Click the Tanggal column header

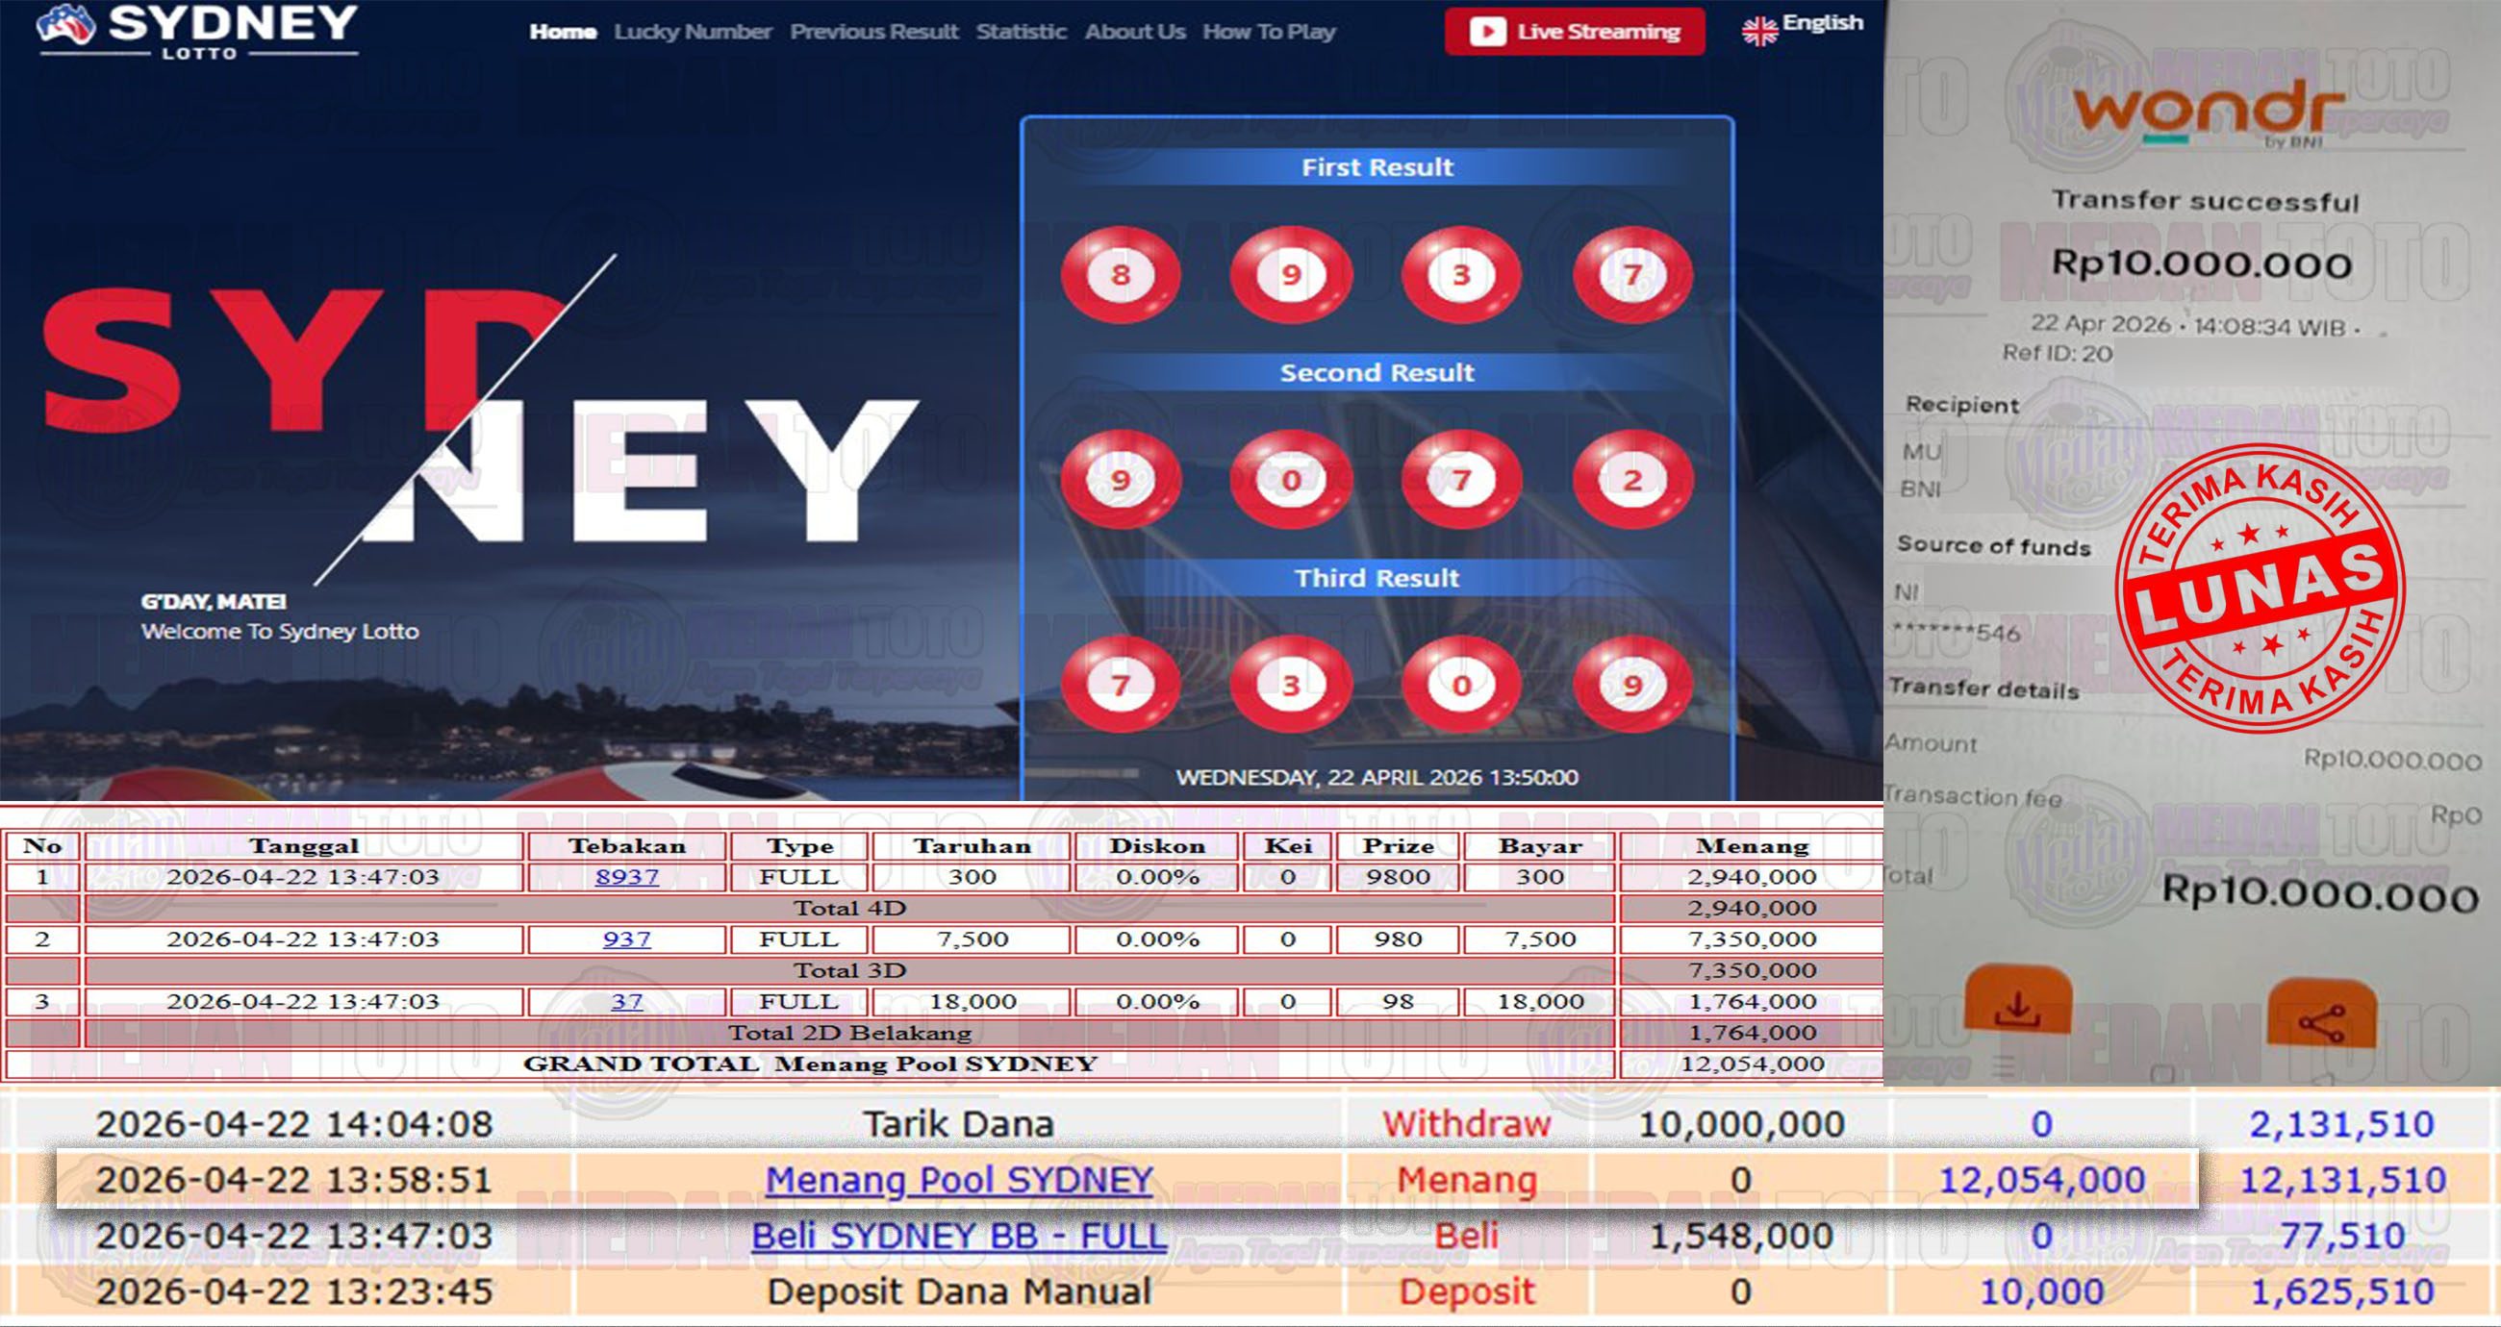304,845
